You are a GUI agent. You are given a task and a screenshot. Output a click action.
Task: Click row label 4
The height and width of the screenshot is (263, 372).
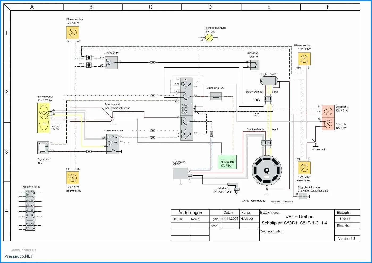pos(7,211)
